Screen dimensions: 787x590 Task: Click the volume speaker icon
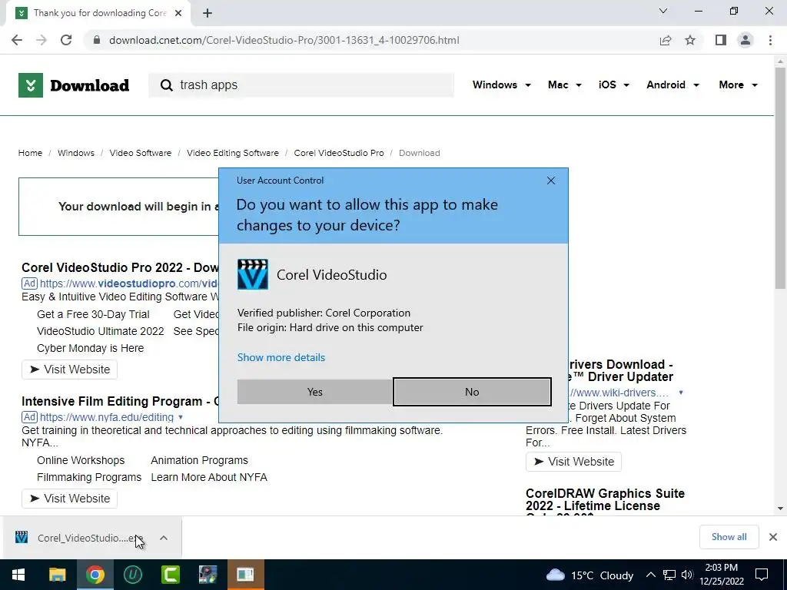click(687, 575)
